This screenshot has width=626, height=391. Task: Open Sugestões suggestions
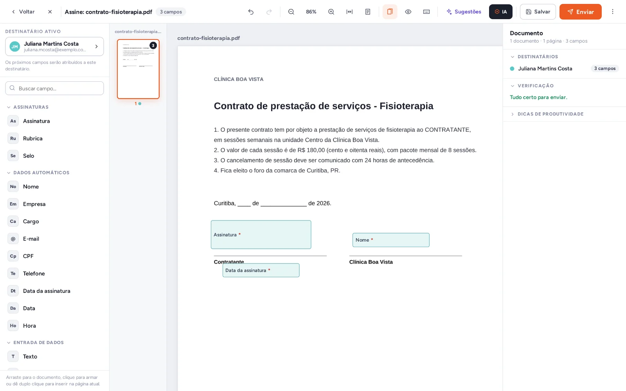(464, 12)
